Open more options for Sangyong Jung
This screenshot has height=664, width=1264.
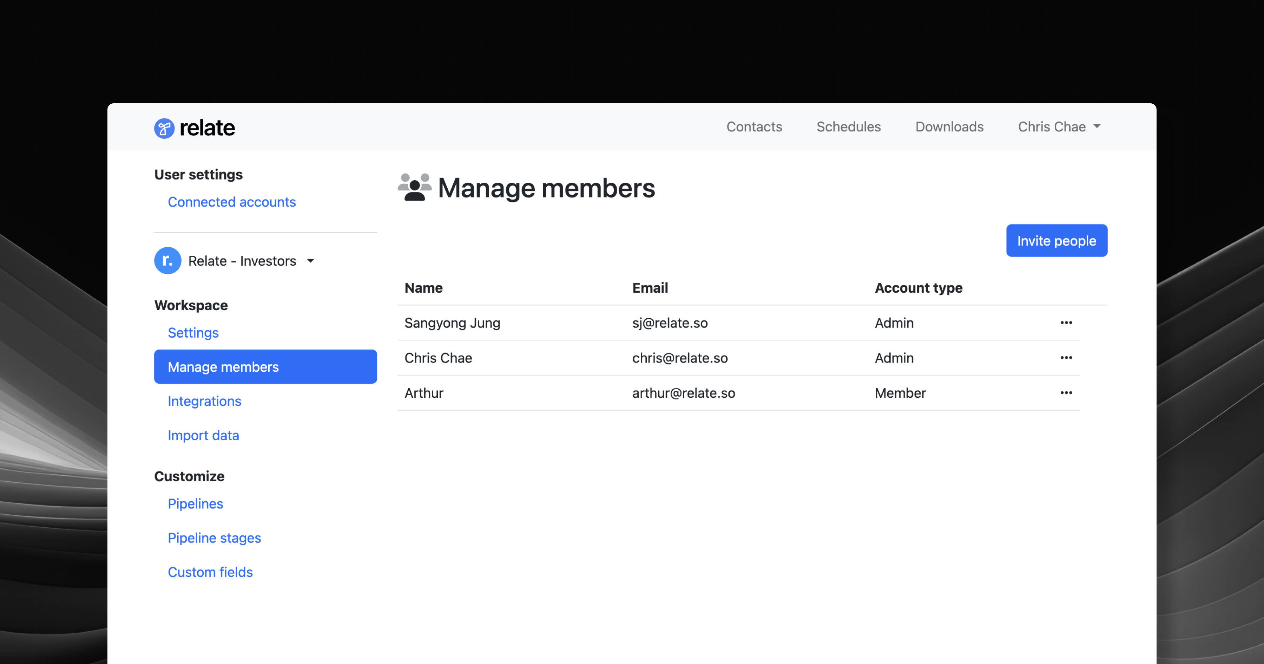(x=1066, y=323)
